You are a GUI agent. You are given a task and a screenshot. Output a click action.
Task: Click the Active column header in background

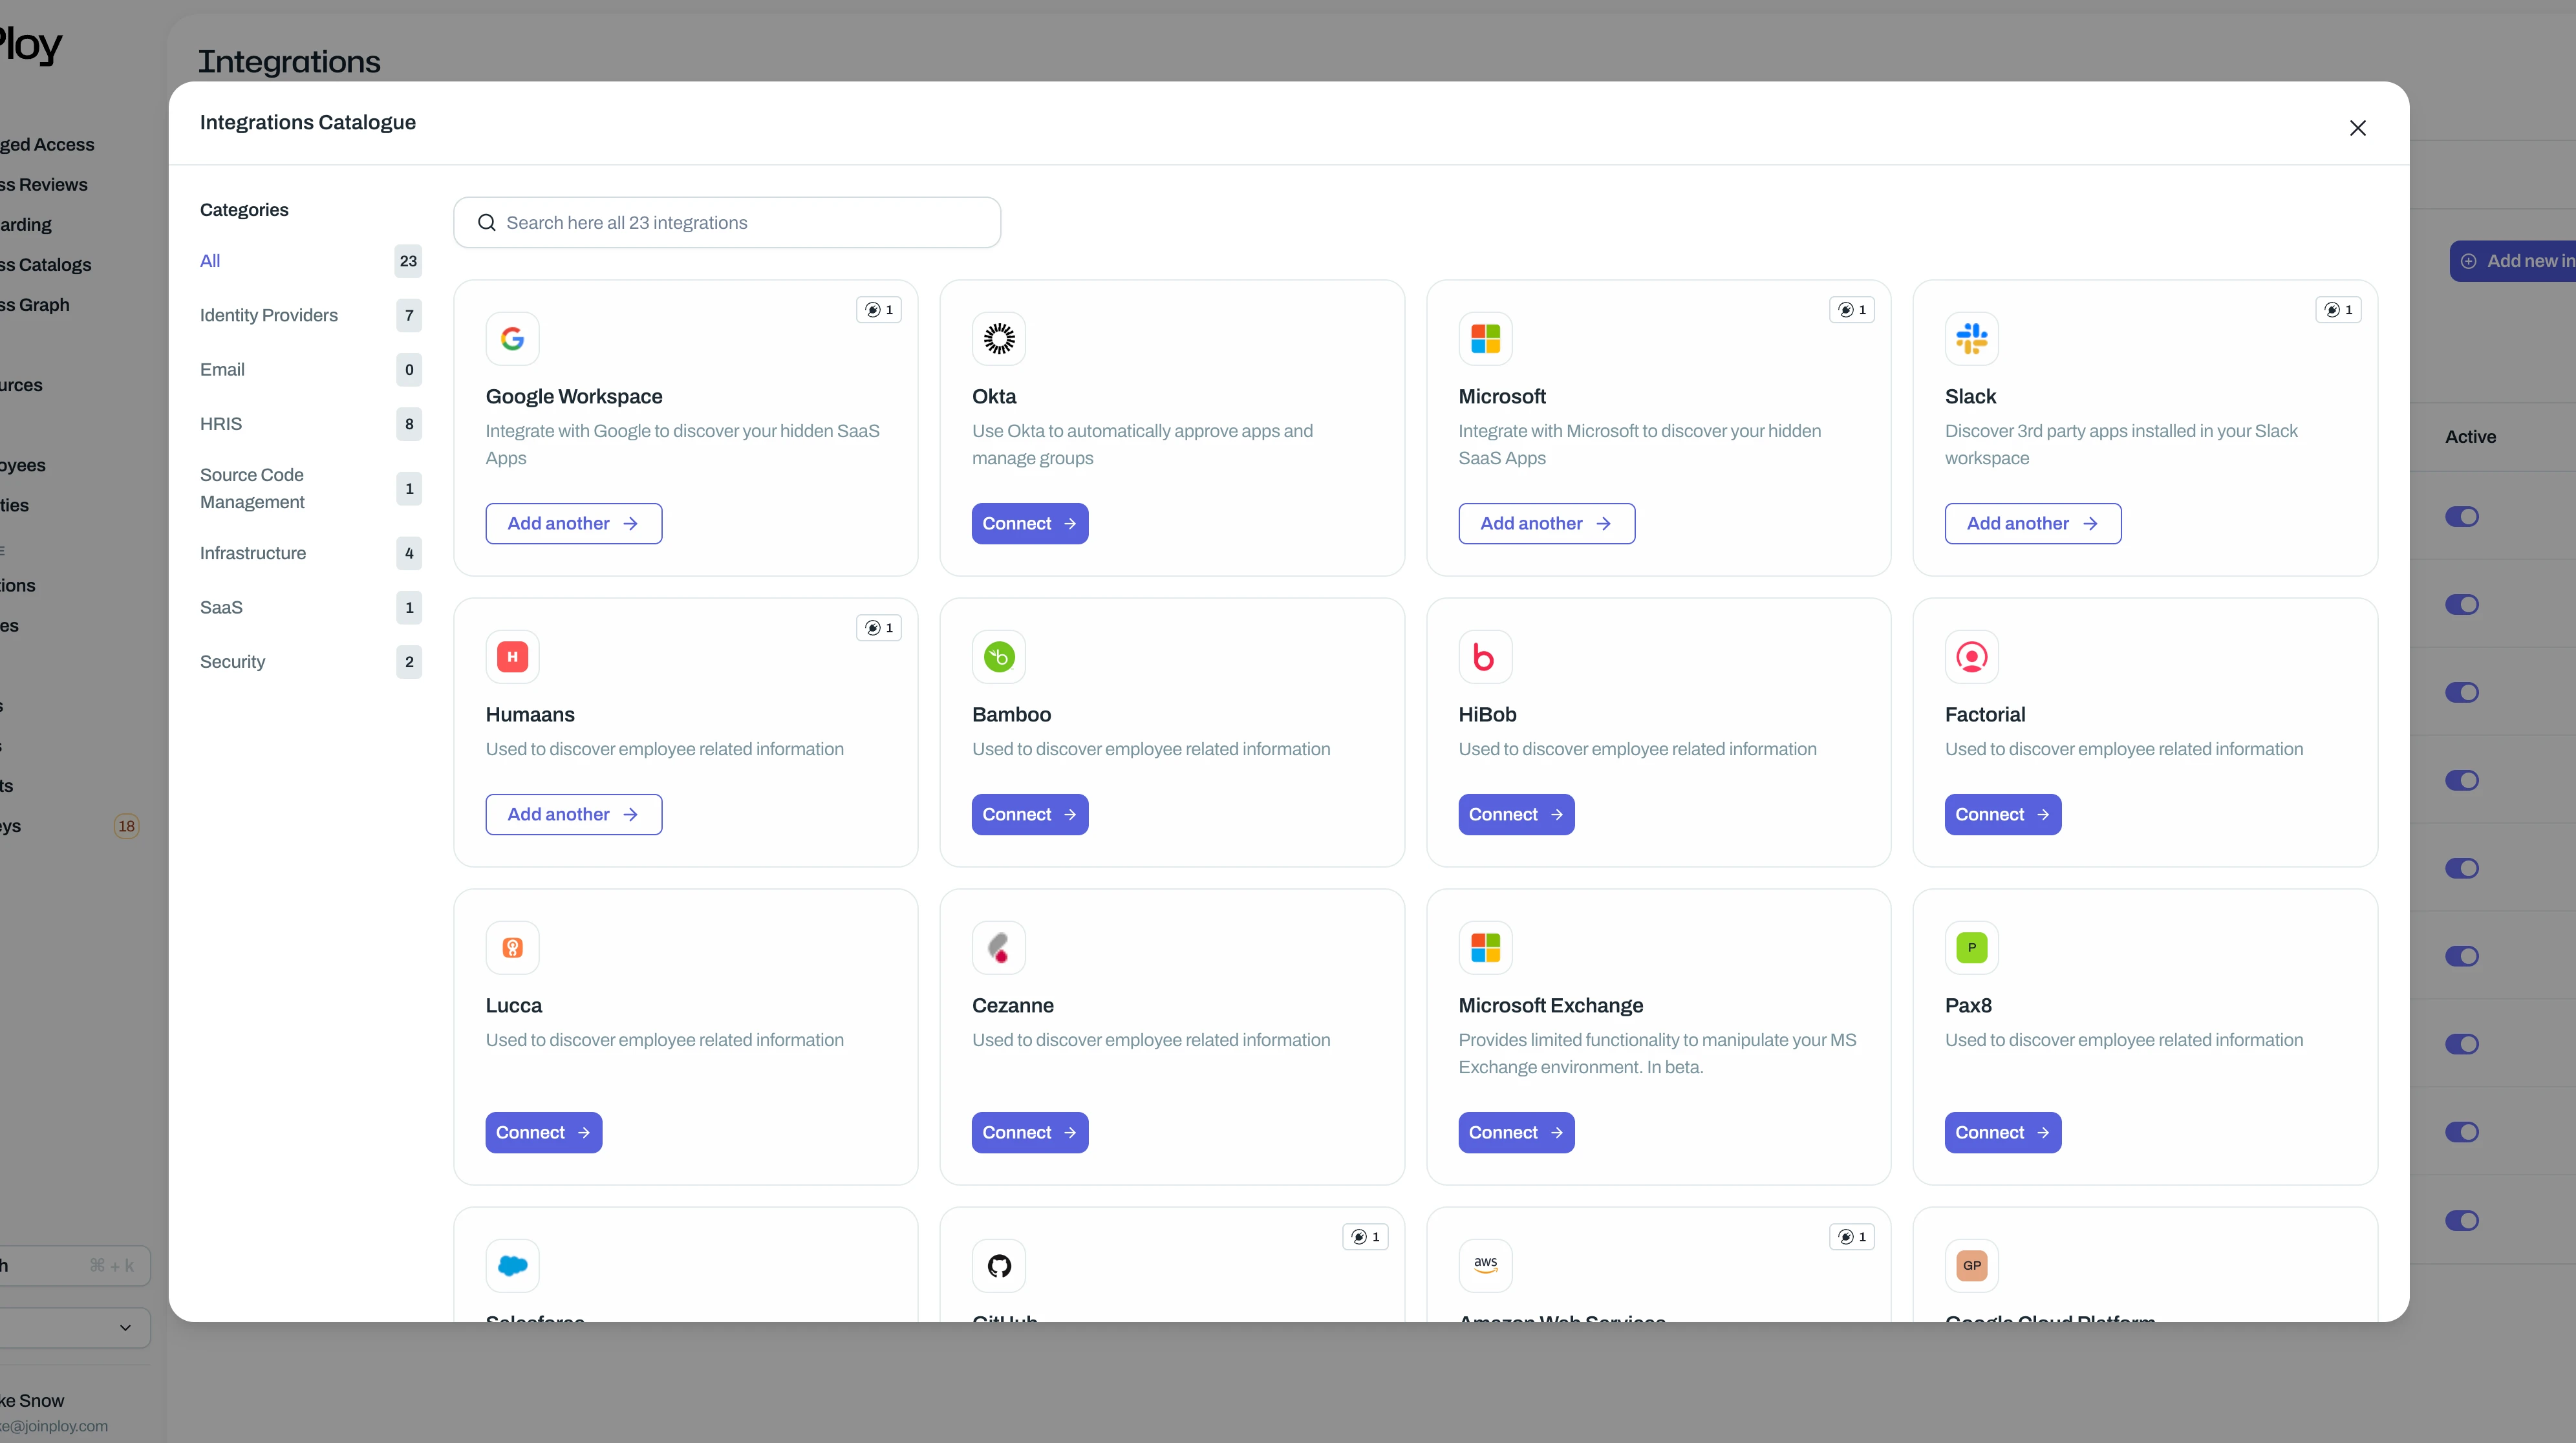click(2470, 437)
